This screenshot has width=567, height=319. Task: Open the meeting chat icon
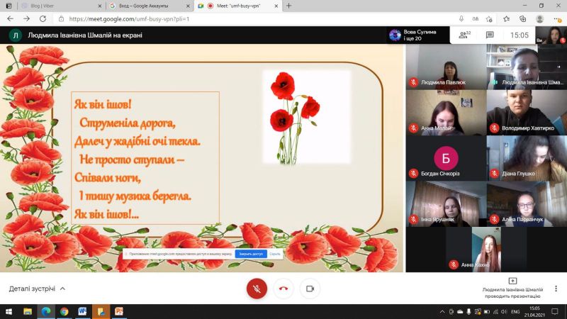(x=490, y=35)
